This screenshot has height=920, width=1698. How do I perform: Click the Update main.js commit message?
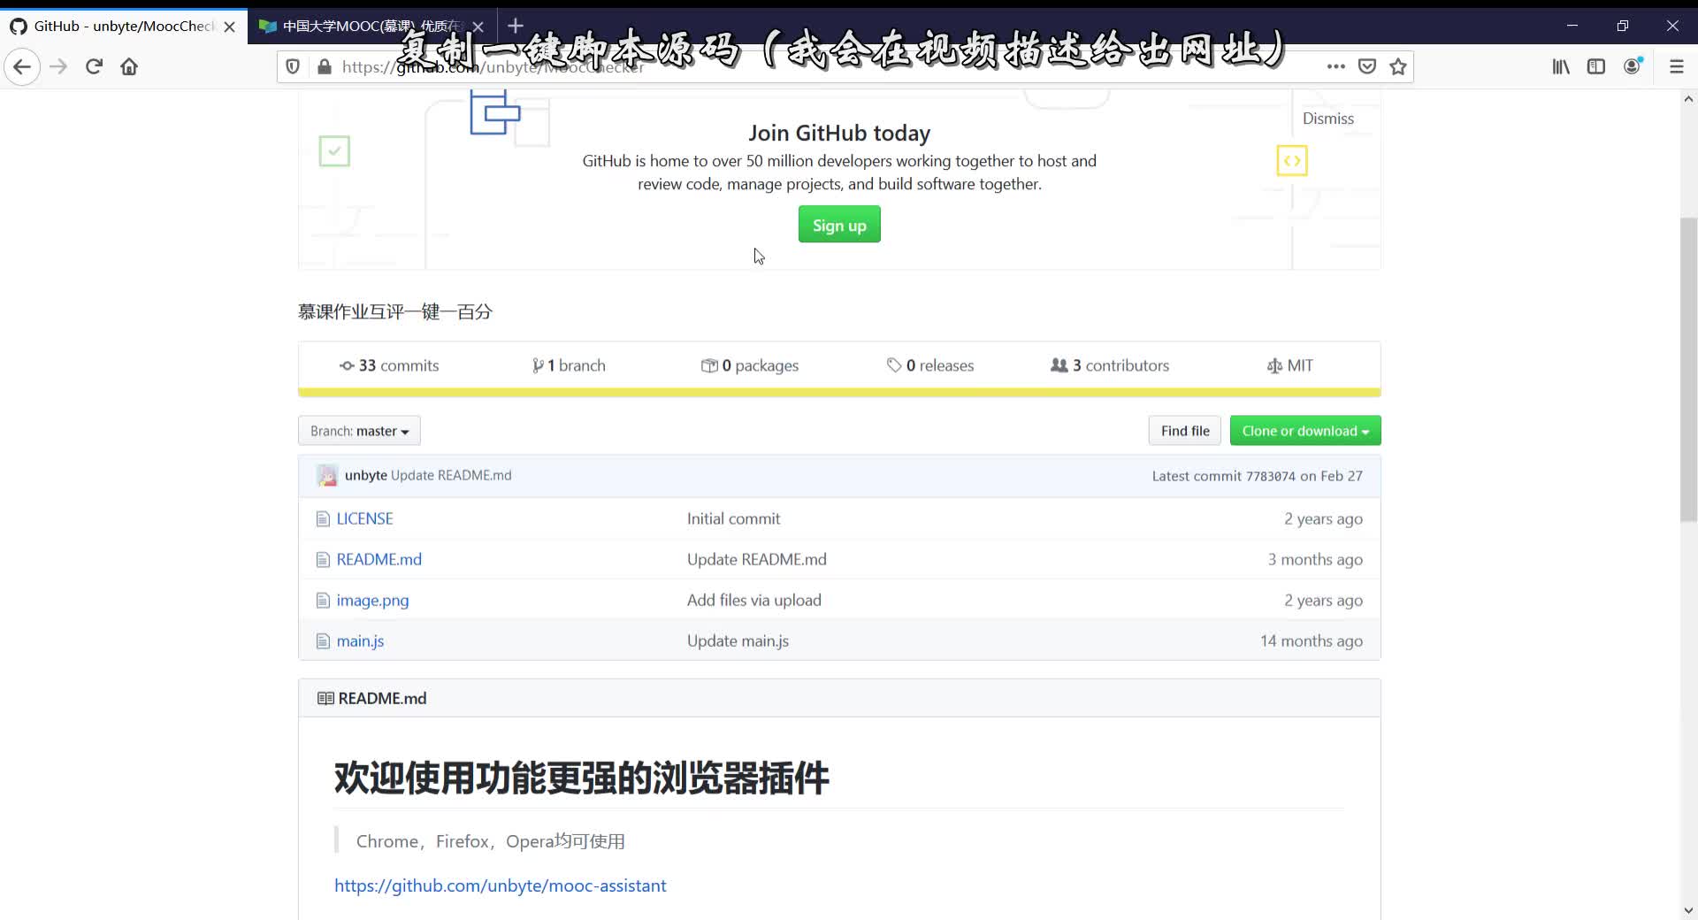tap(738, 640)
